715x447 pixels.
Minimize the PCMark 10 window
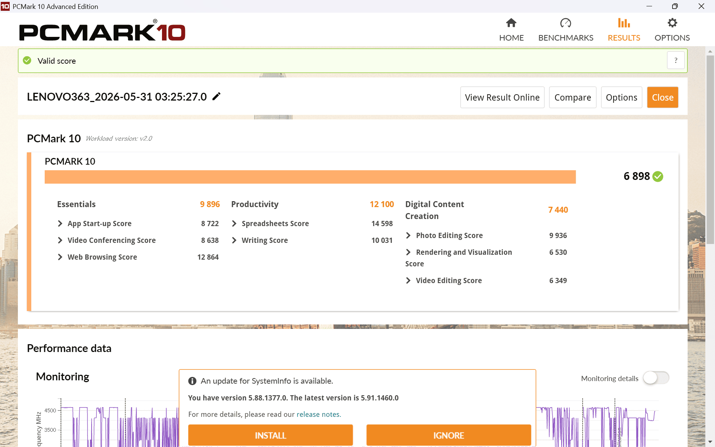649,6
